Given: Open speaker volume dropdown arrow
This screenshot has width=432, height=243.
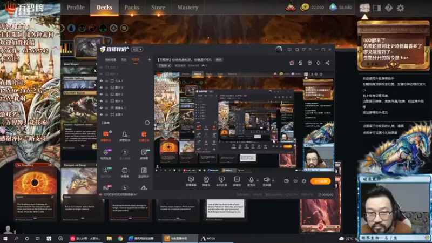Looking at the screenshot, I should coord(273,180).
